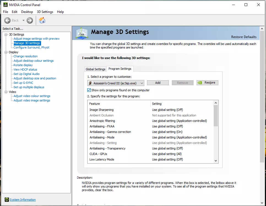The width and height of the screenshot is (266, 206).
Task: Click the Forward arrow toolbar icon
Action: click(30, 20)
